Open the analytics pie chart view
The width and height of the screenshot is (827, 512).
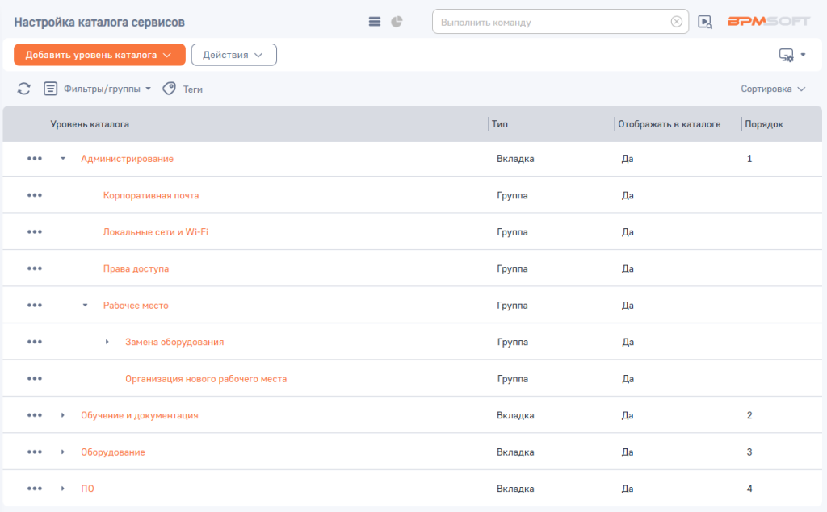click(x=397, y=22)
